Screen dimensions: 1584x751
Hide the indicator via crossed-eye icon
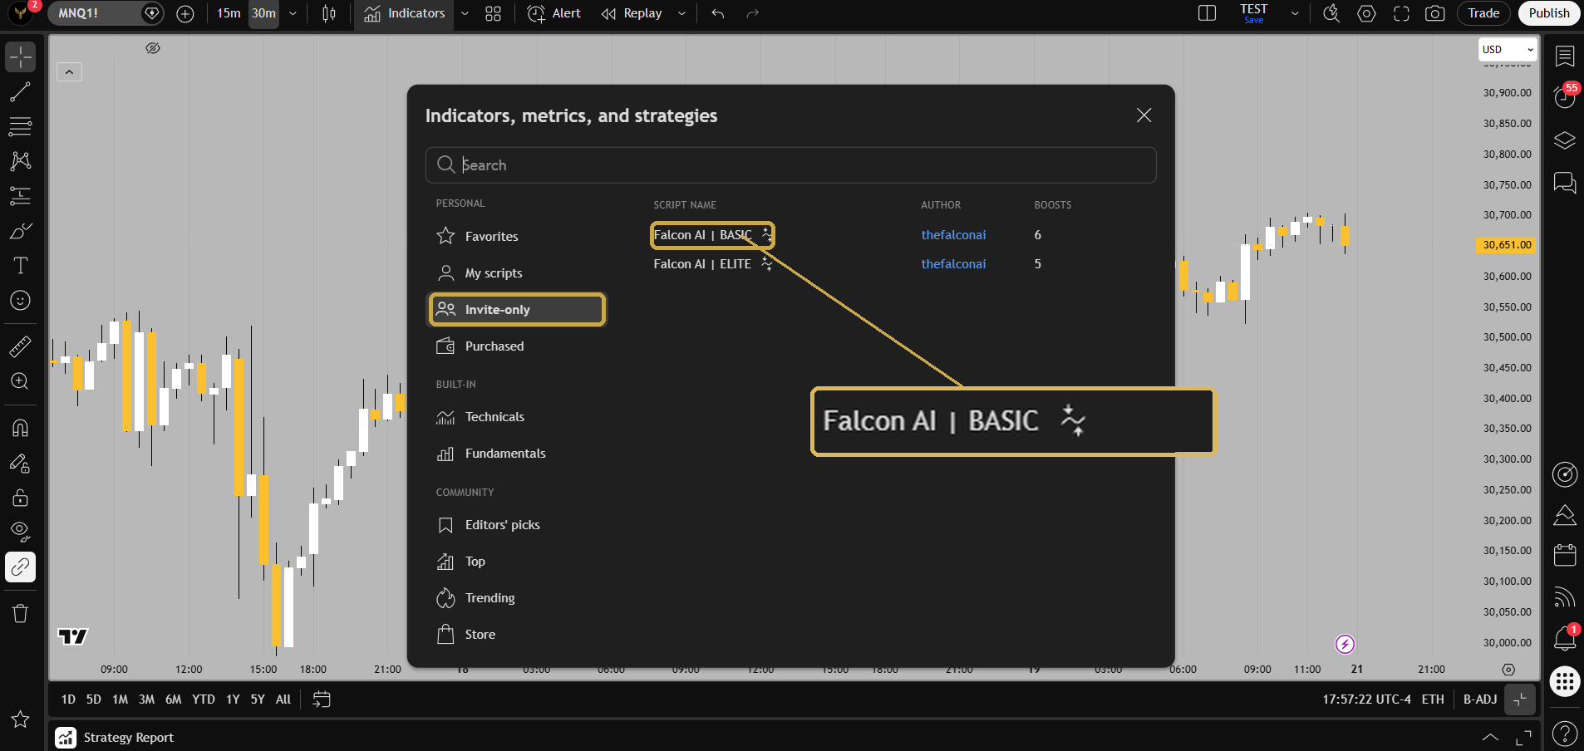pyautogui.click(x=153, y=48)
